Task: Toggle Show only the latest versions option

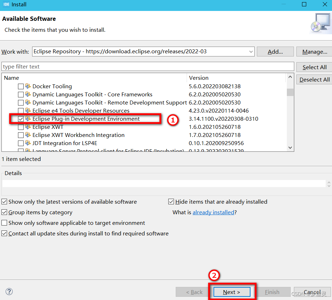Action: coord(4,202)
